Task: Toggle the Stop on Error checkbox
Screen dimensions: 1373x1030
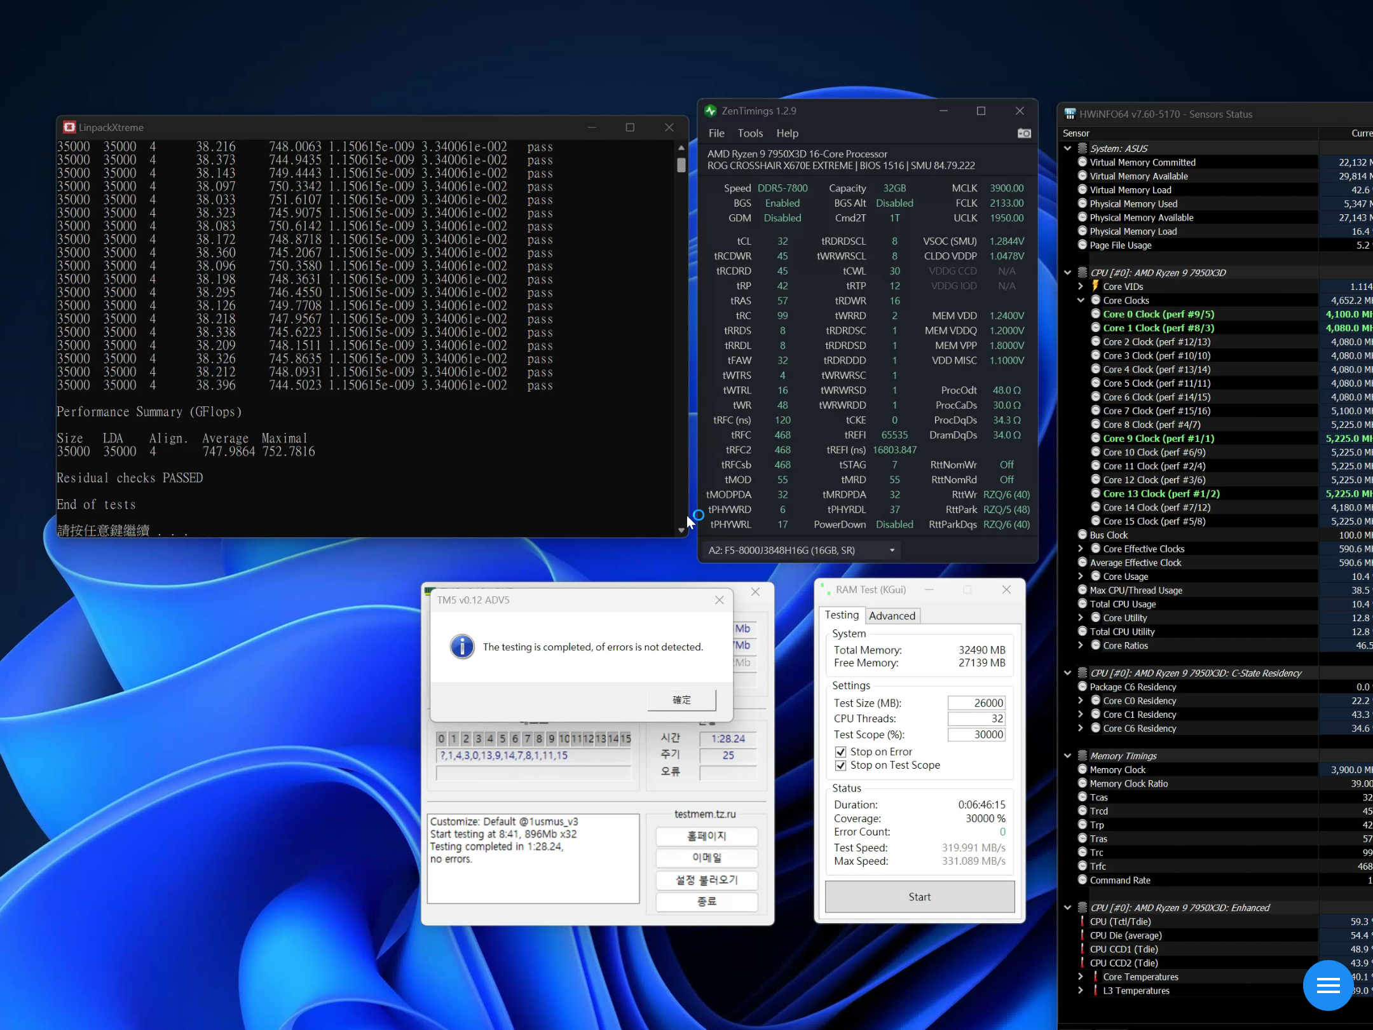Action: point(840,752)
